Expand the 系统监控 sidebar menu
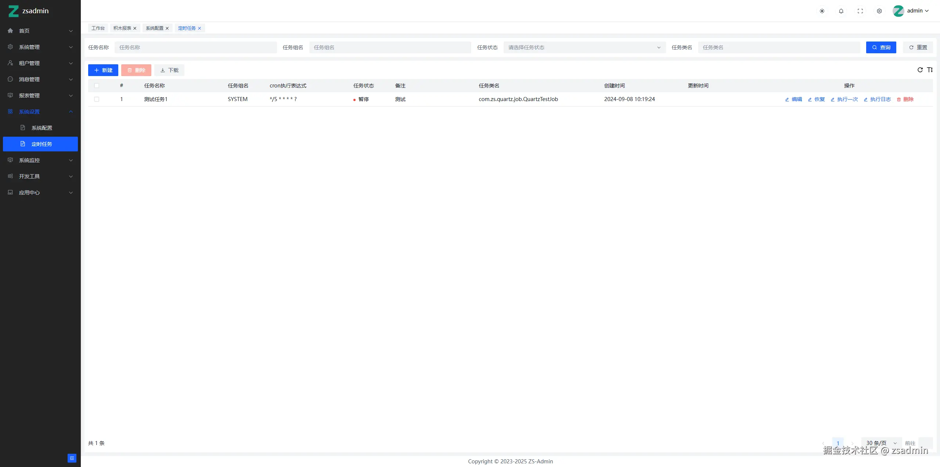The image size is (940, 467). click(40, 160)
